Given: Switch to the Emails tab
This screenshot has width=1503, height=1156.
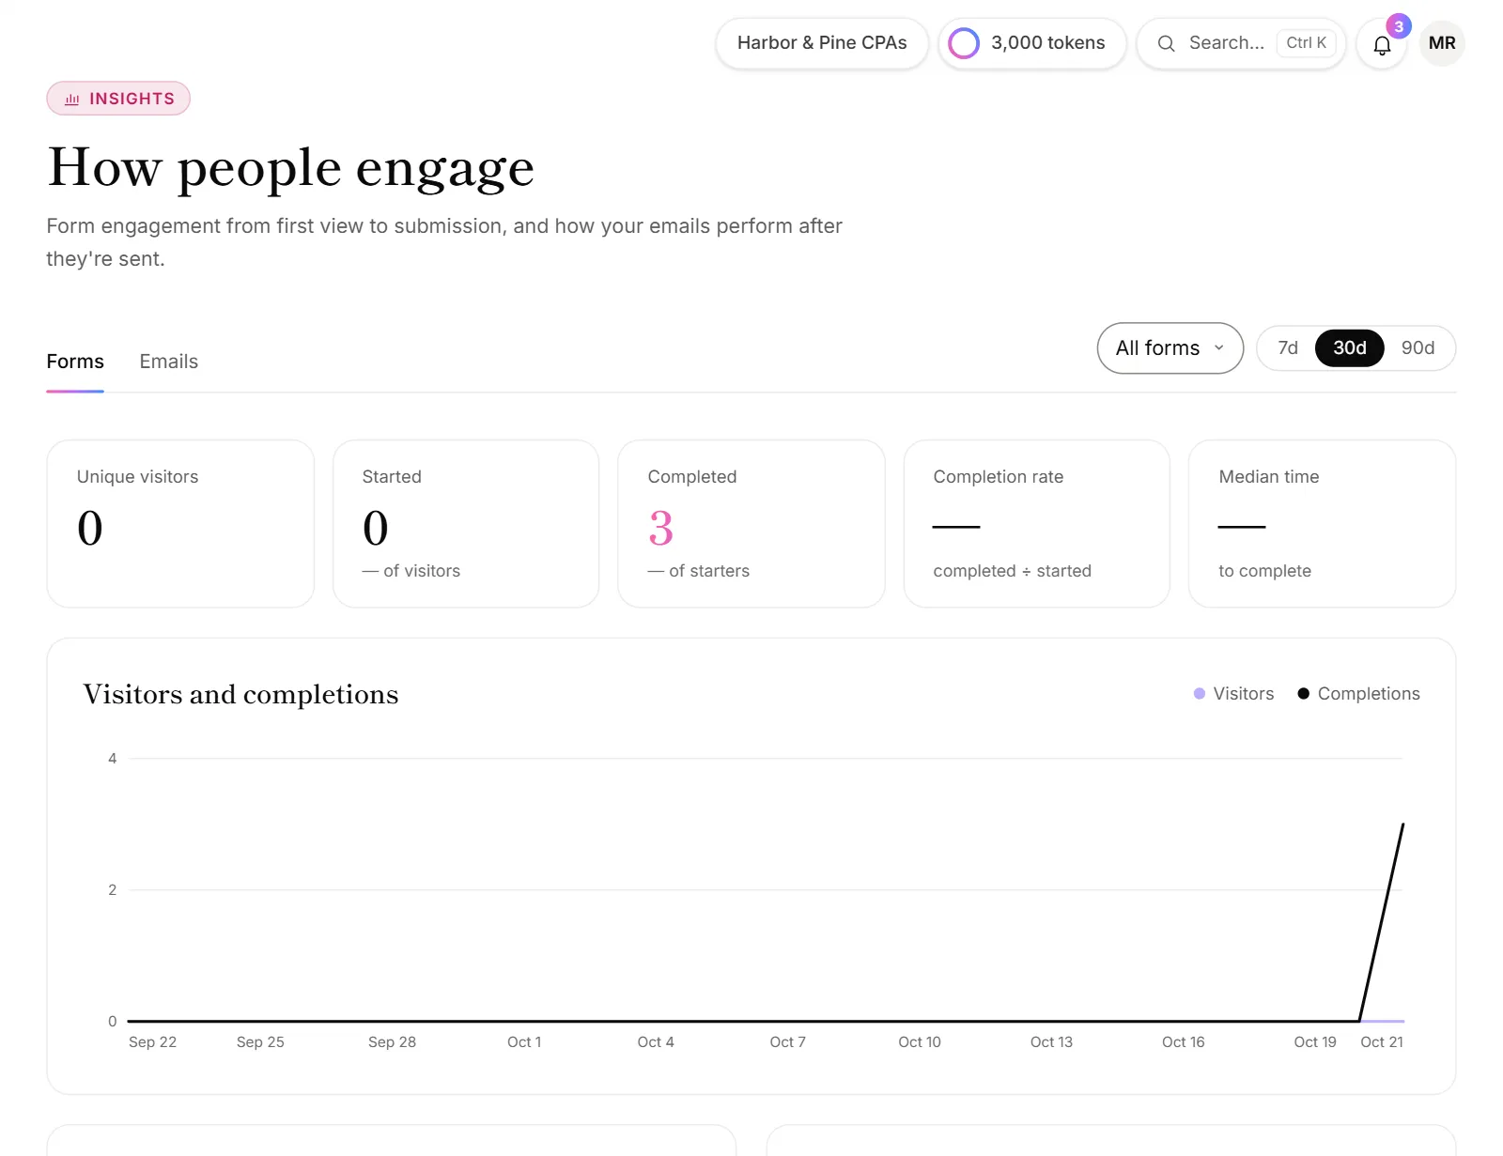Looking at the screenshot, I should (169, 362).
